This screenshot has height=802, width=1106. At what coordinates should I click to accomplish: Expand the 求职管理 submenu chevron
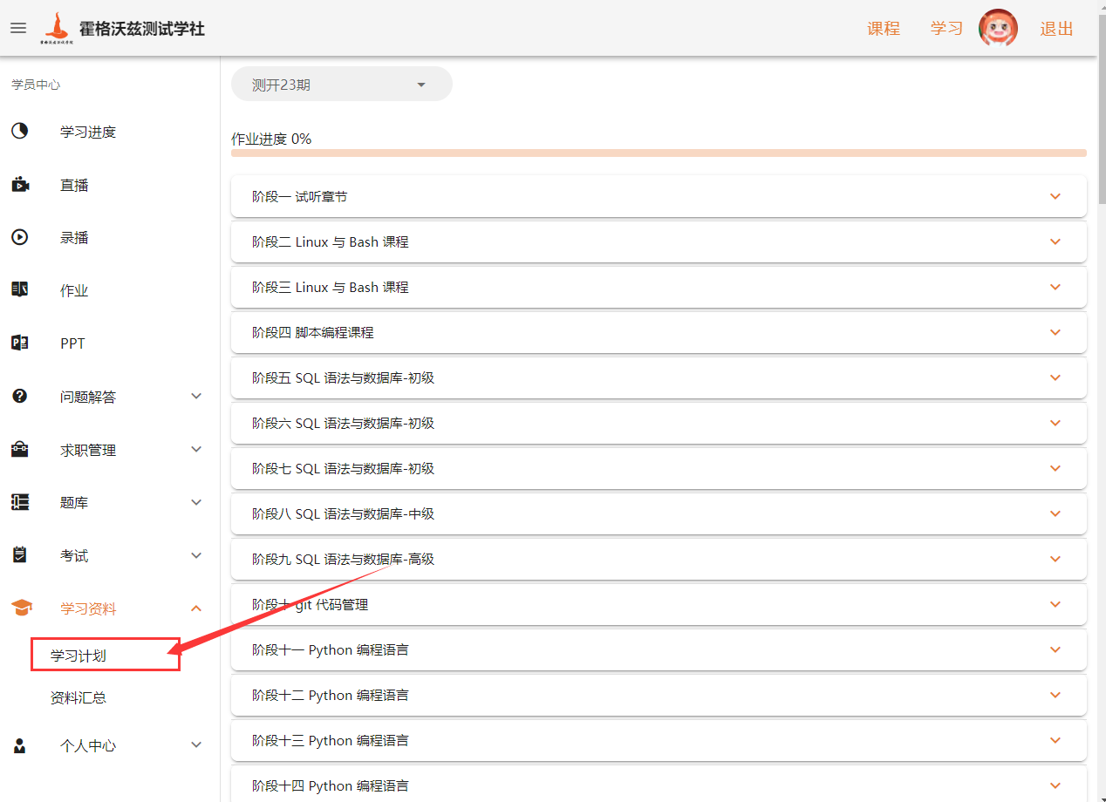click(x=196, y=449)
